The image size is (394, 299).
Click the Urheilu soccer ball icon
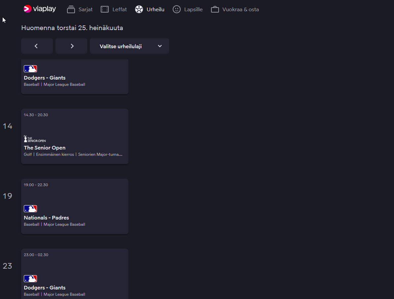139,10
